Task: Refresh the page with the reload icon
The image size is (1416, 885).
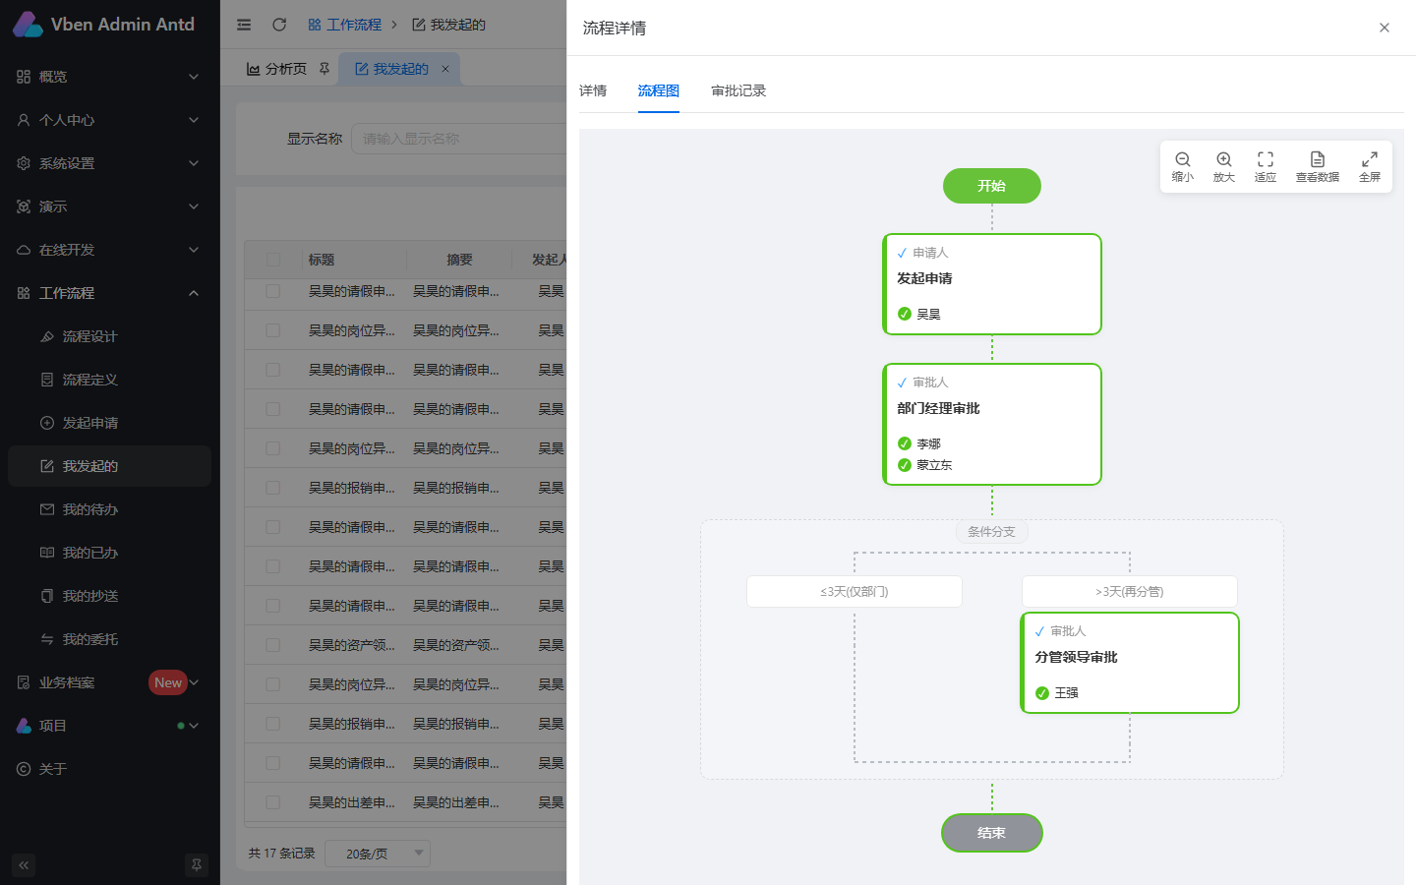Action: [279, 25]
